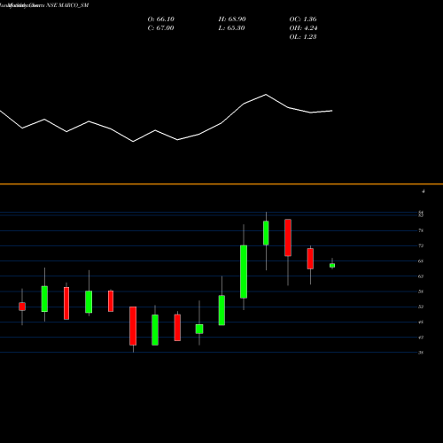Image resolution: width=443 pixels, height=443 pixels.
Task: Click the low price 'L: 65.30'
Action: pos(231,28)
